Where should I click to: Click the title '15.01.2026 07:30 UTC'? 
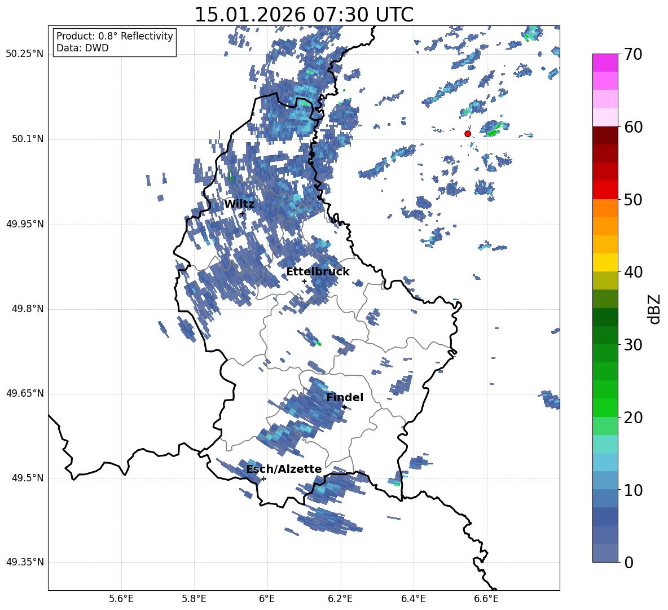tap(304, 15)
